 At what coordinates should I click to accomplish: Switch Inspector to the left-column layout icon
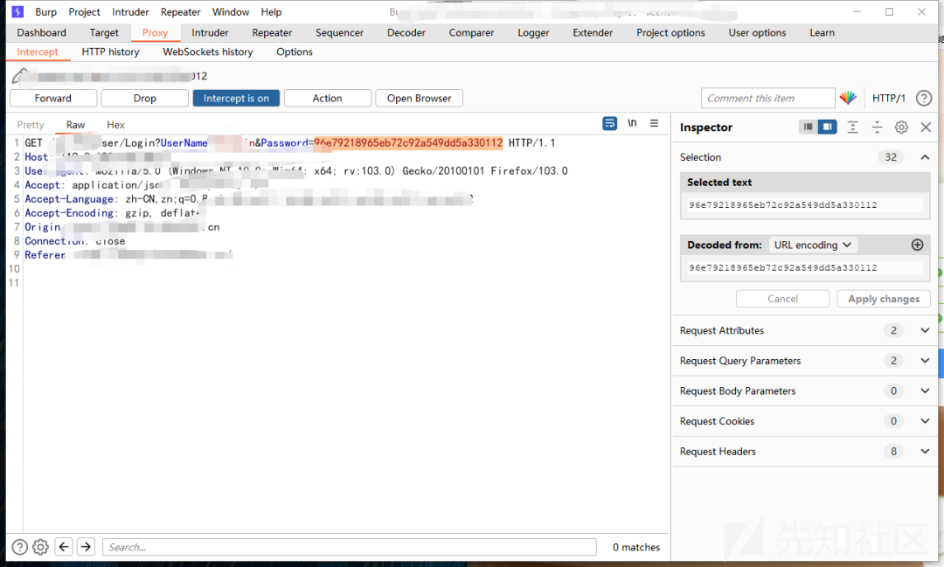[809, 127]
